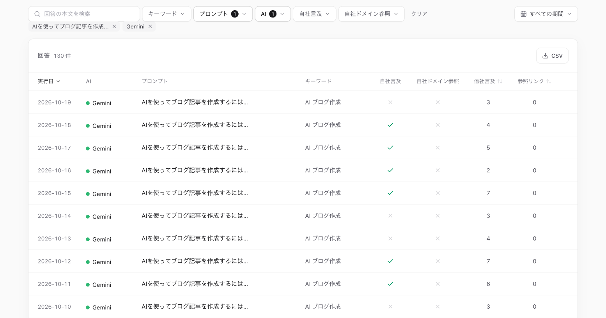Screen dimensions: 606x318
Task: Download results with the CSV button
Action: tap(552, 56)
